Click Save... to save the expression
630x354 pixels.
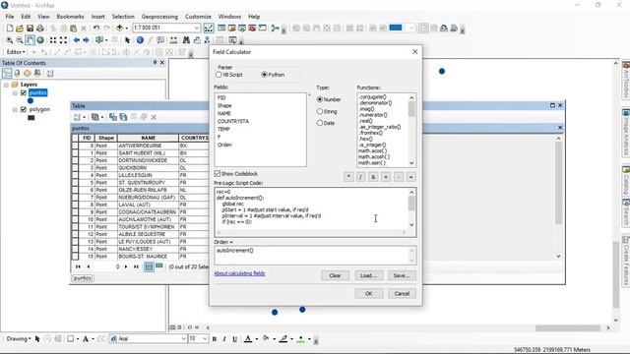pyautogui.click(x=402, y=275)
